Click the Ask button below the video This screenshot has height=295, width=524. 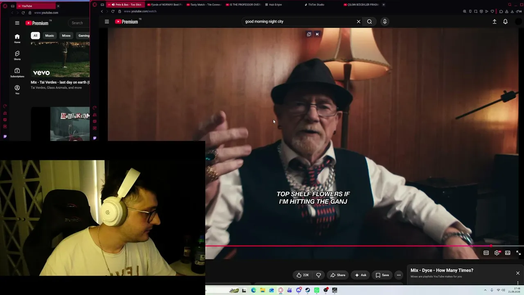[361, 275]
